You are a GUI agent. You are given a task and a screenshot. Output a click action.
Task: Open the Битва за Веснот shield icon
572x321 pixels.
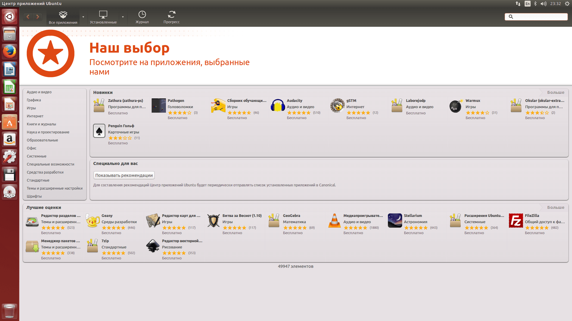click(214, 221)
